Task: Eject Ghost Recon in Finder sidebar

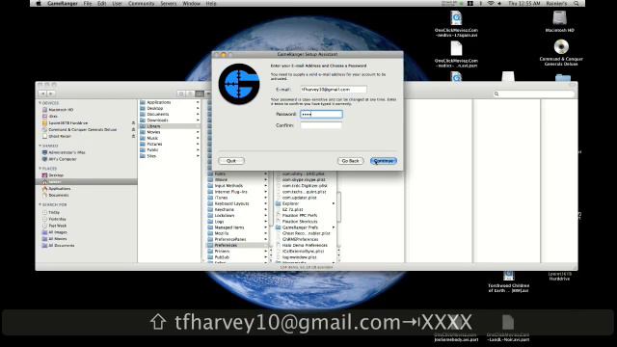Action: 133,136
